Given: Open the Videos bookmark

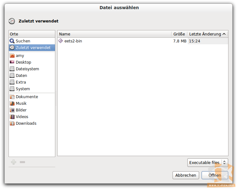Looking at the screenshot, I should pyautogui.click(x=32, y=117).
